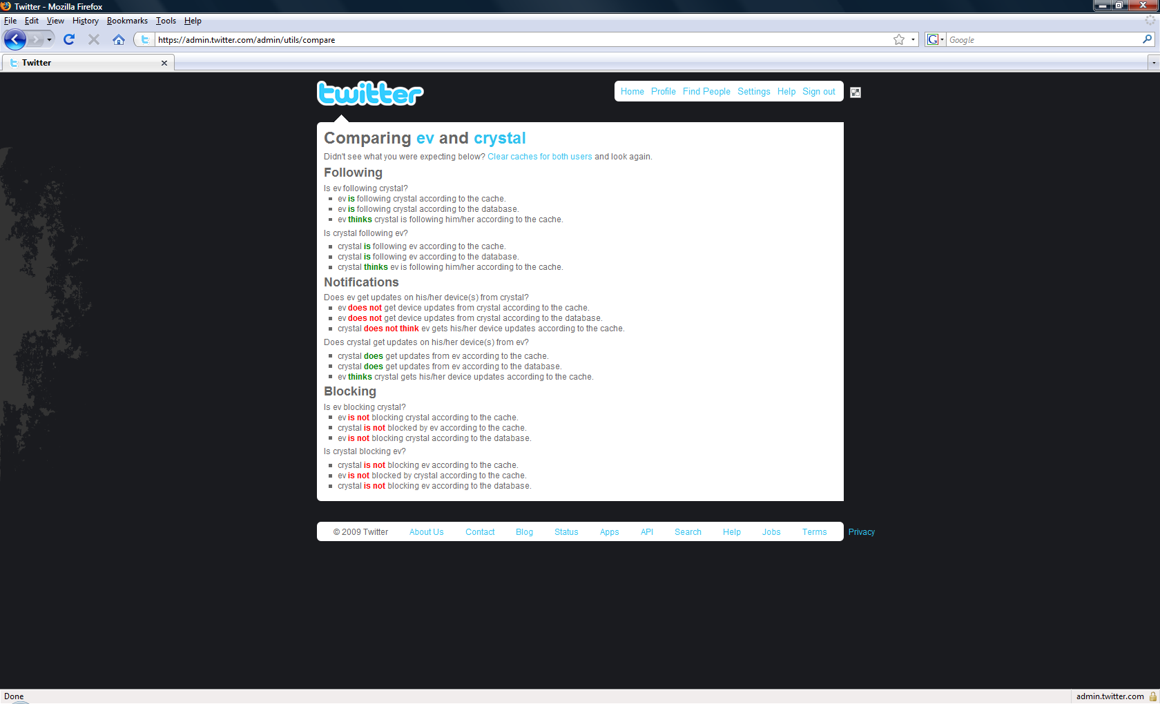
Task: Click the address bar URL field
Action: coord(523,40)
